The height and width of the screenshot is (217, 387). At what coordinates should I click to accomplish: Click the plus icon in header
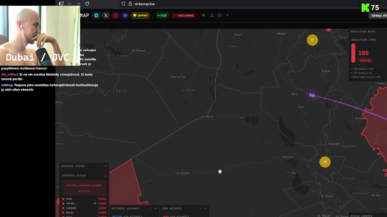point(227,15)
